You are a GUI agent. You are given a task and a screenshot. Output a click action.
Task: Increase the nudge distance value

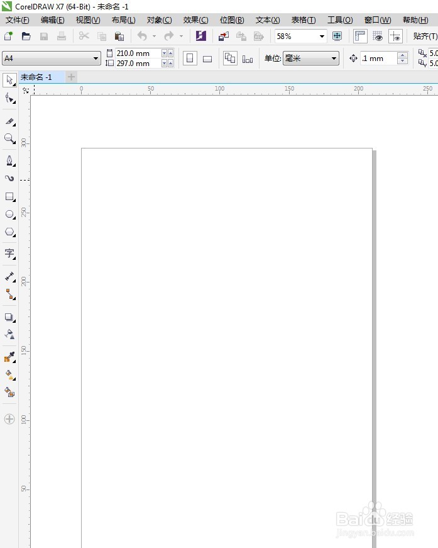[402, 55]
